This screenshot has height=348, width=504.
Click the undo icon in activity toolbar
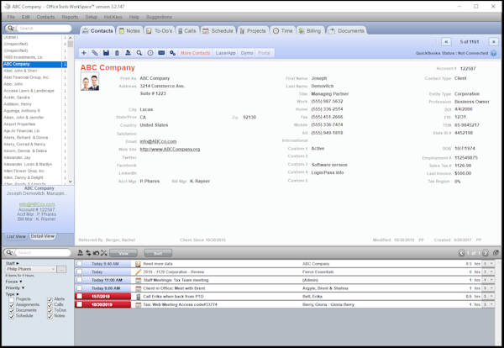96,253
